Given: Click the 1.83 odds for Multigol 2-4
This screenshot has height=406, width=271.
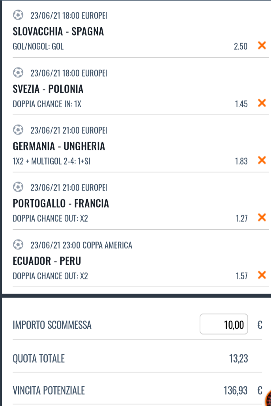Looking at the screenshot, I should [241, 161].
